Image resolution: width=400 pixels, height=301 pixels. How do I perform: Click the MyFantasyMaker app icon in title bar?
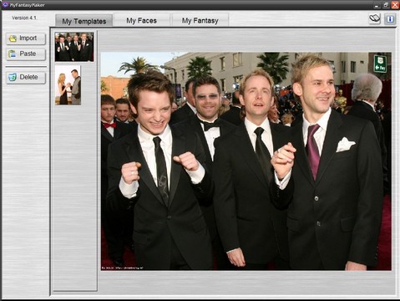5,4
